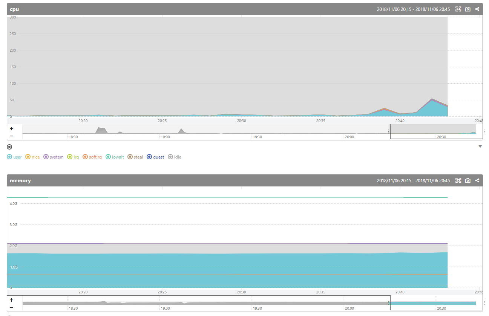Click 19:30 label on memory navigator
Viewport: 489px width, 316px height.
258,308
